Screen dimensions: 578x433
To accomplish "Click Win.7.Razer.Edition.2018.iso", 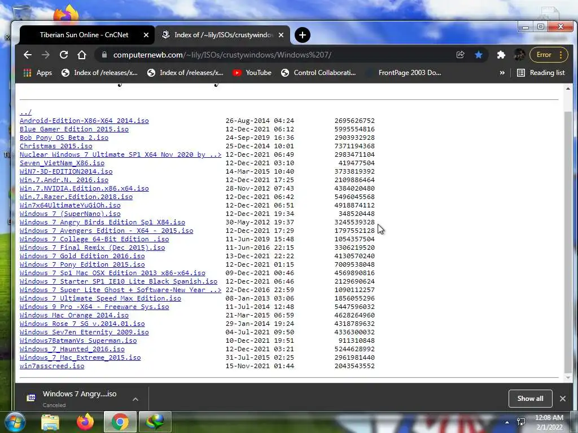I will [x=76, y=197].
